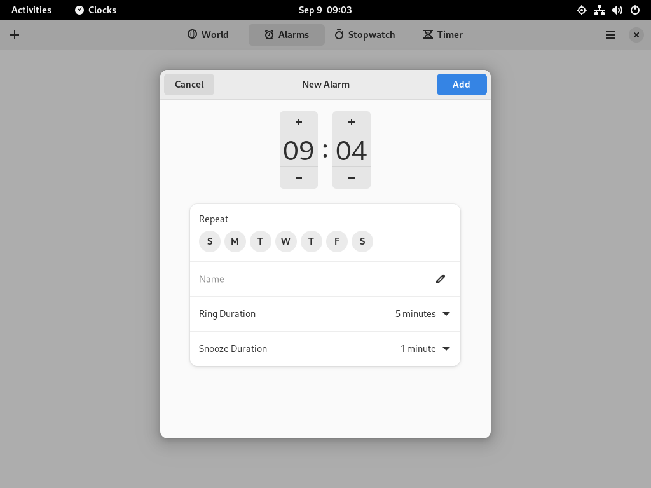Cancel the new alarm dialog
Viewport: 651px width, 488px height.
coord(189,85)
